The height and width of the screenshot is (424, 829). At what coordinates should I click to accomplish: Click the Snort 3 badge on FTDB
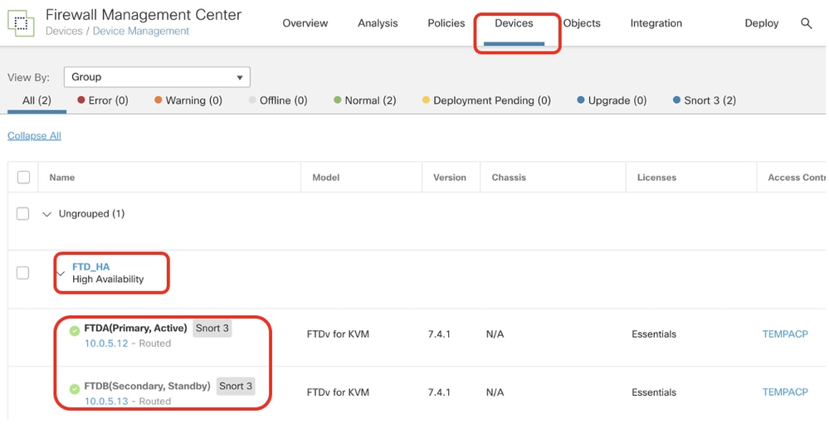click(236, 386)
